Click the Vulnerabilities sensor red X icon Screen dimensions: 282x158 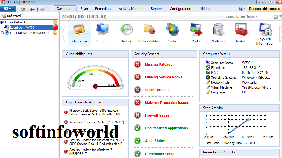138,90
